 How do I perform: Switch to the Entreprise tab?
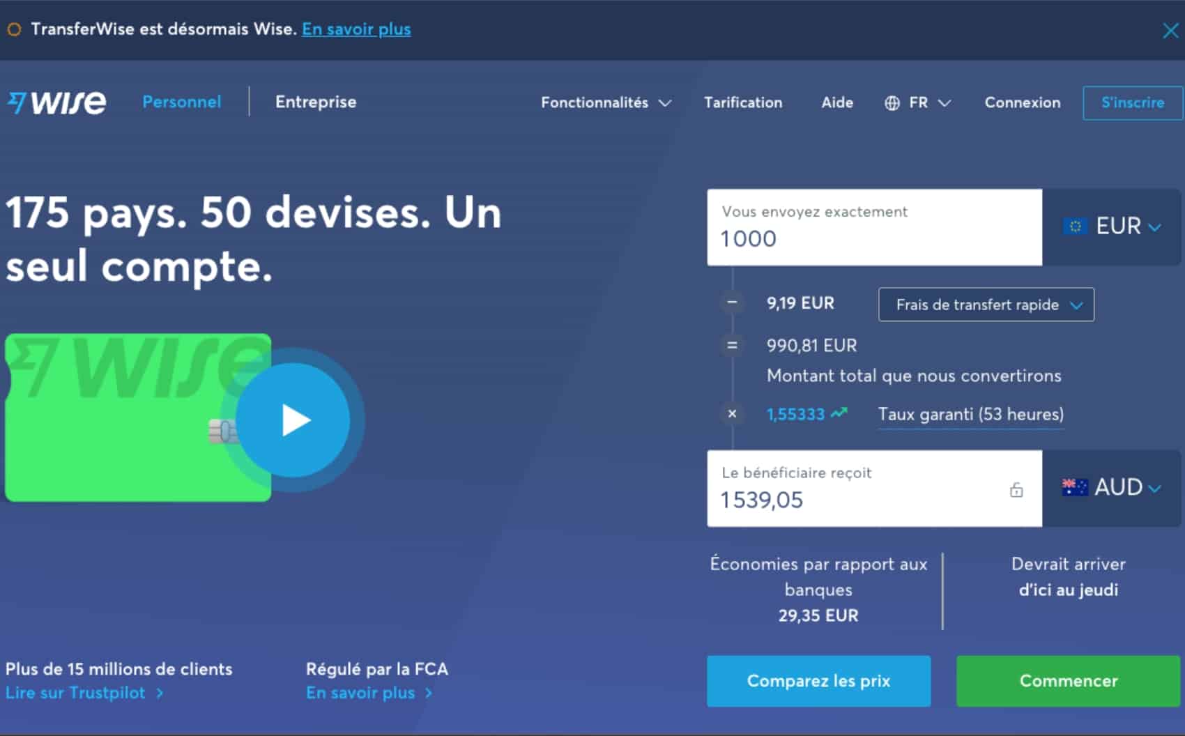pos(316,102)
